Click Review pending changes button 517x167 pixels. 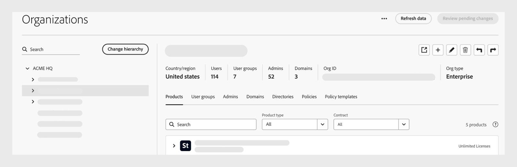[x=468, y=18]
